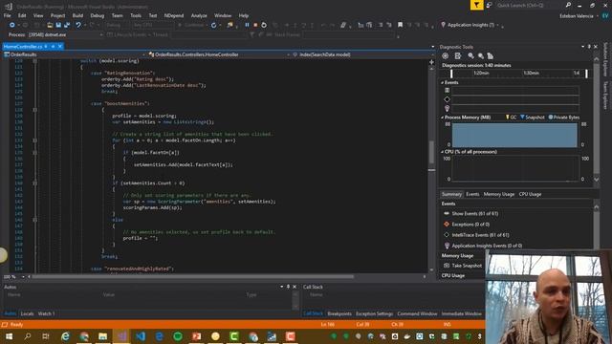Click the Windows Start button
The width and height of the screenshot is (612, 344).
9,336
